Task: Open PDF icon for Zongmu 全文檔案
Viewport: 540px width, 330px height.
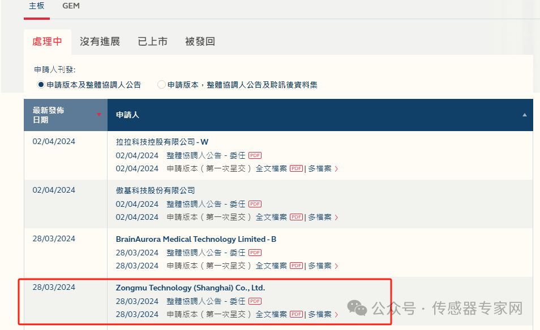Action: [x=296, y=314]
